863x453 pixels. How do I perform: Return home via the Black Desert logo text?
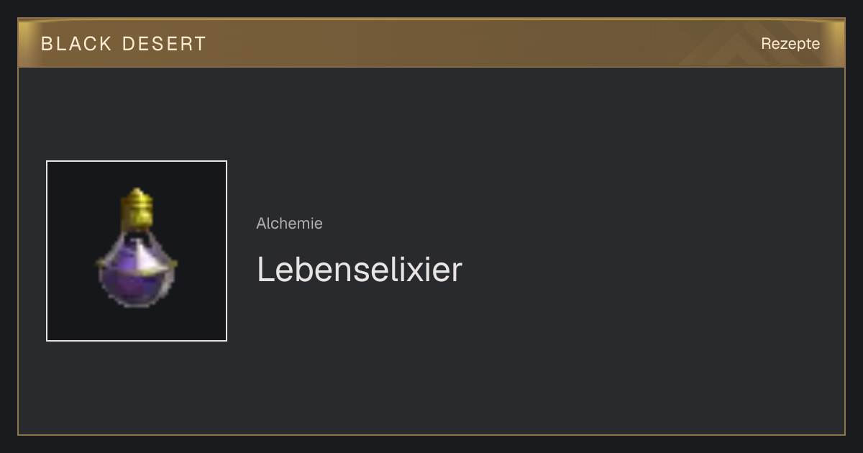[x=124, y=43]
